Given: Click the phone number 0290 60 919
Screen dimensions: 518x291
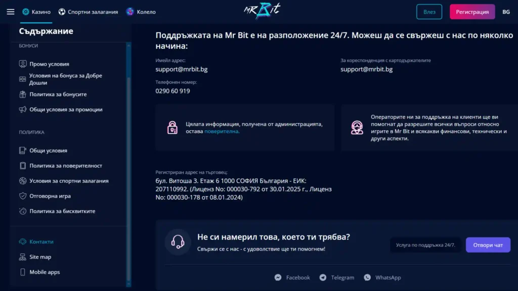Looking at the screenshot, I should coord(173,91).
